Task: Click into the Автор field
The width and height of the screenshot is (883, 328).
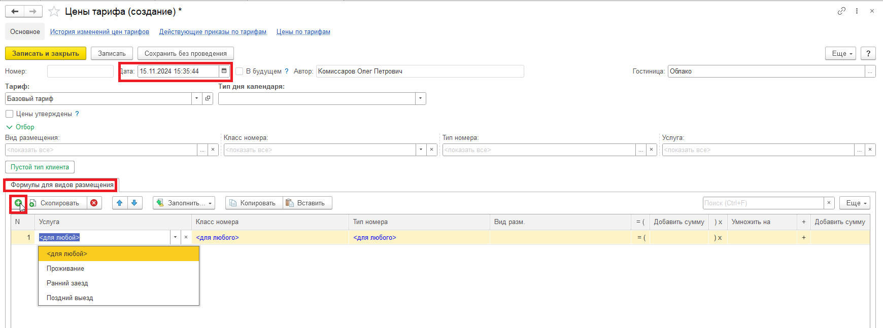Action: click(420, 71)
